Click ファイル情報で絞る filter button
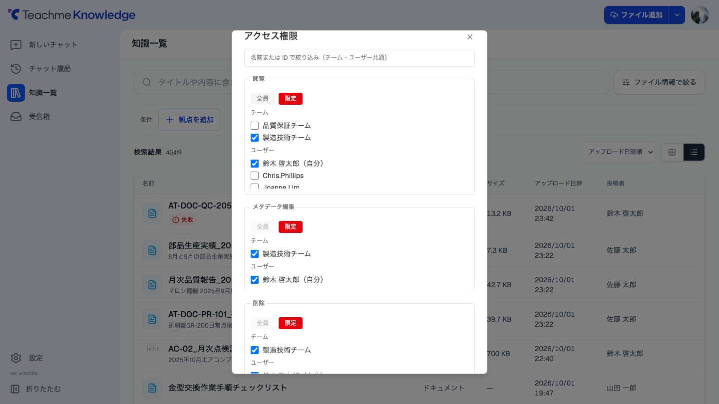 click(659, 82)
